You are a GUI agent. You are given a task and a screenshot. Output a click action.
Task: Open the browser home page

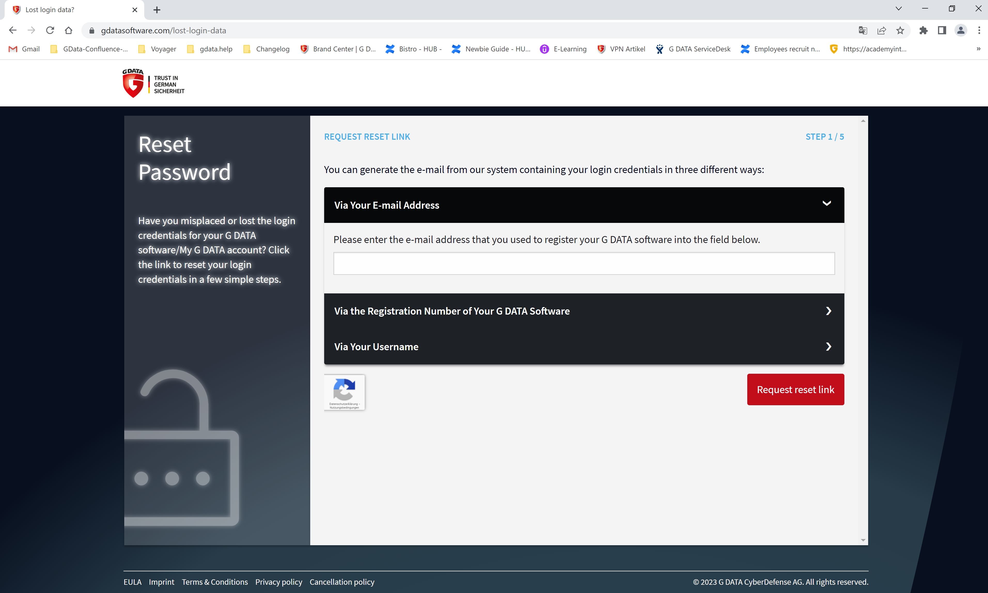point(69,30)
